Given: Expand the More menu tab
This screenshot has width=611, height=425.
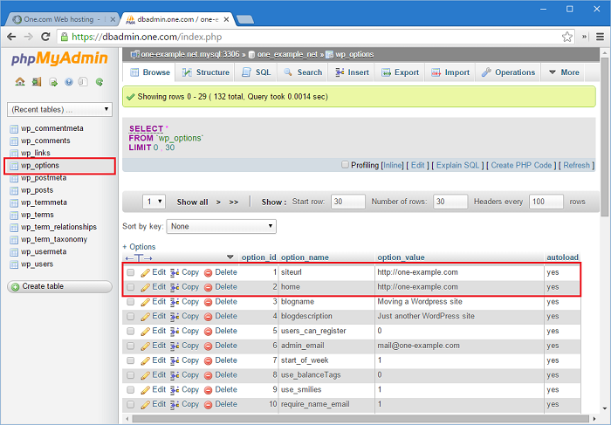Looking at the screenshot, I should pos(564,72).
